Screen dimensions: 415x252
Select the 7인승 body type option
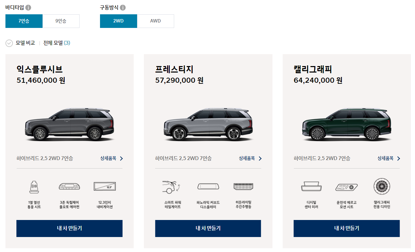click(24, 21)
